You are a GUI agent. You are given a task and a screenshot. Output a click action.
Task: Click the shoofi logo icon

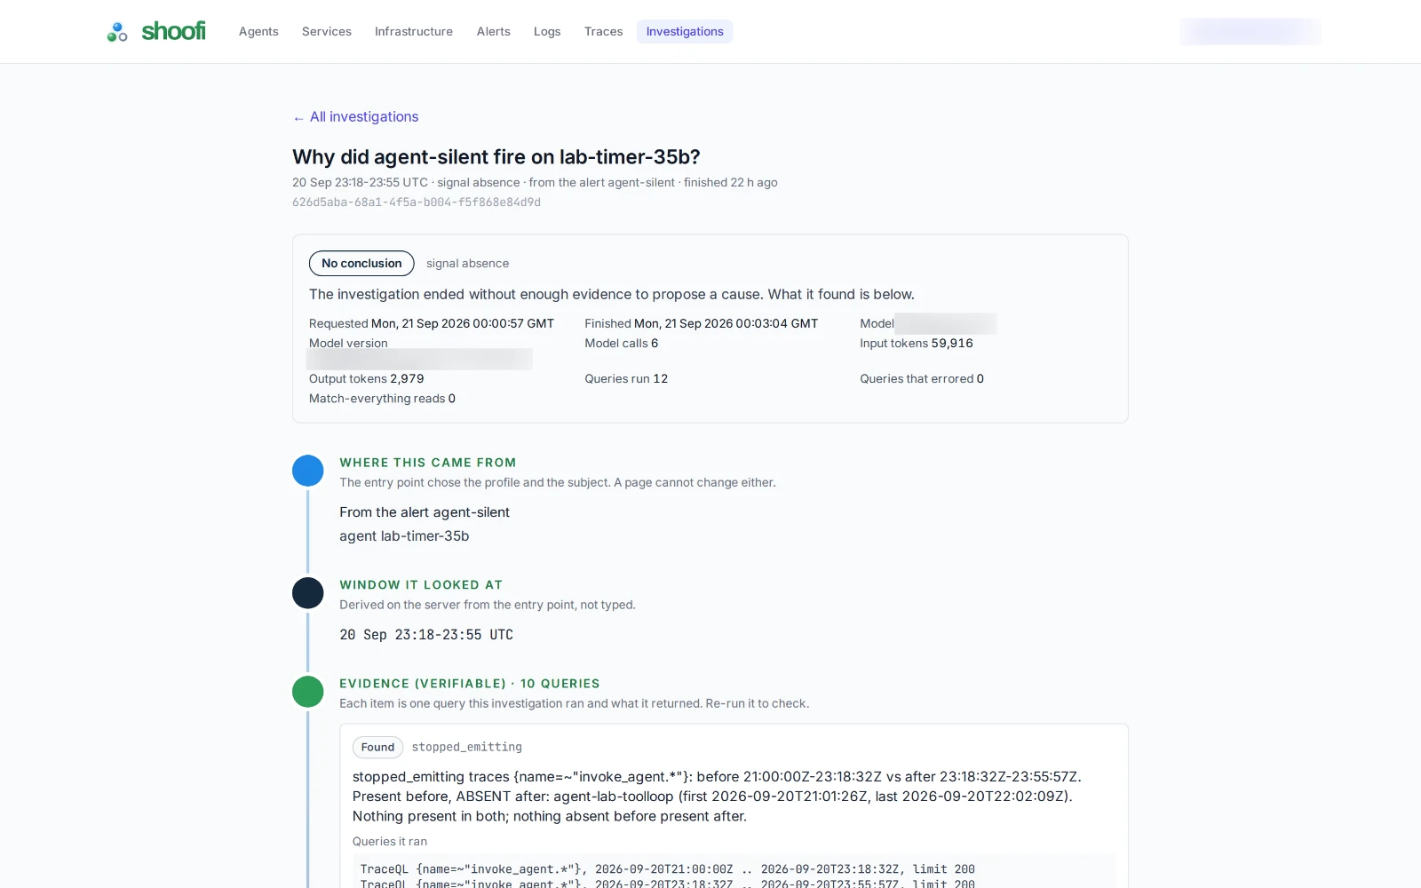click(117, 32)
